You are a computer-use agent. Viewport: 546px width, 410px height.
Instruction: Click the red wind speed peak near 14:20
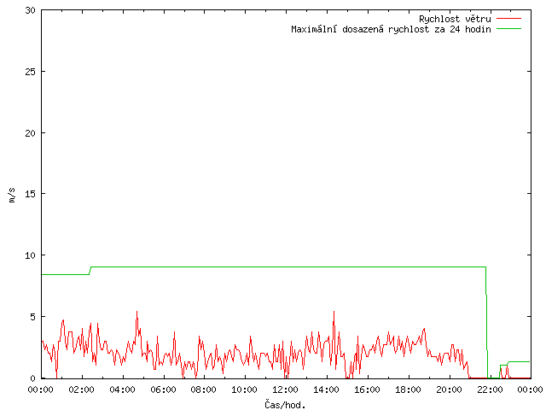[334, 312]
